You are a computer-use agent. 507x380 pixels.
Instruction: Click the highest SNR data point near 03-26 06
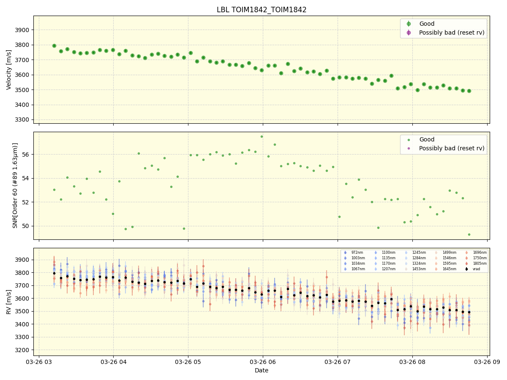[262, 136]
